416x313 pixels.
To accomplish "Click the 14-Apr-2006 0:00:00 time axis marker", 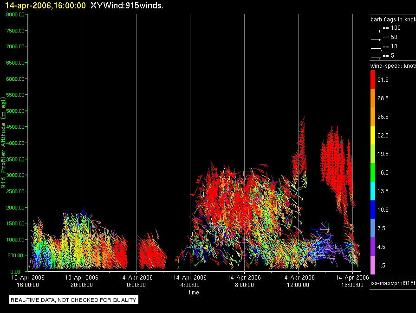I will 136,281.
